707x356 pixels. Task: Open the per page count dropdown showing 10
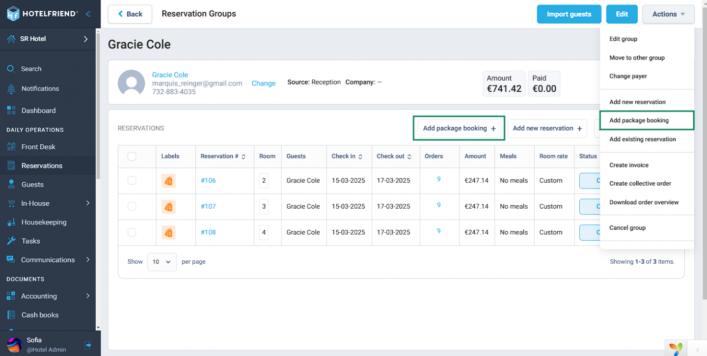pyautogui.click(x=162, y=262)
